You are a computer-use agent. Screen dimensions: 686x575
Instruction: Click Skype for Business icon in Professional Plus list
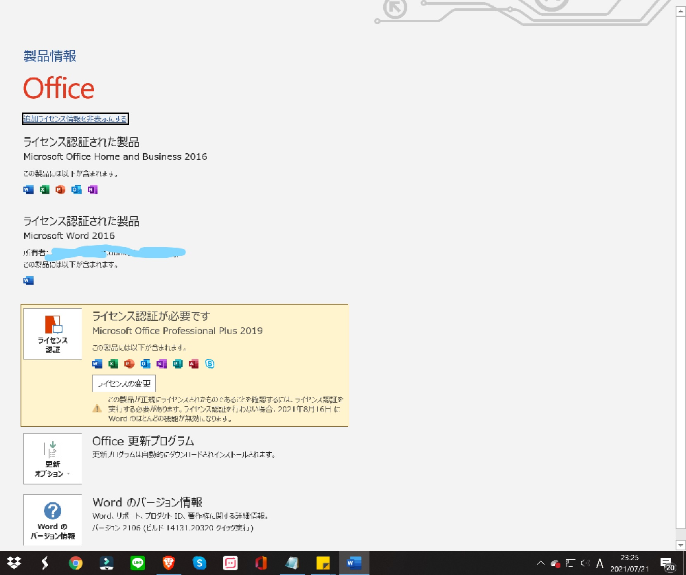click(210, 364)
